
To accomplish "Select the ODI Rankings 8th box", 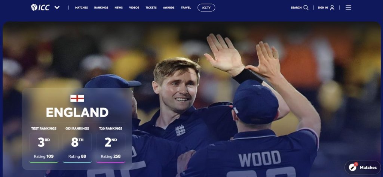I will click(77, 142).
